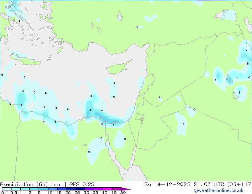Click the '(06+117)' forecast run label

240,184
